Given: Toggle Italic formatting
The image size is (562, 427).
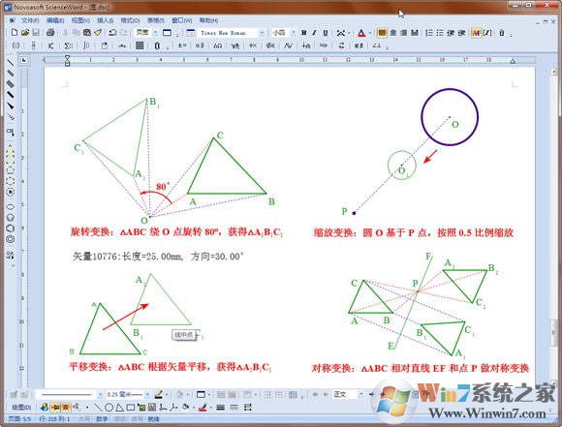Looking at the screenshot, I should click(314, 33).
